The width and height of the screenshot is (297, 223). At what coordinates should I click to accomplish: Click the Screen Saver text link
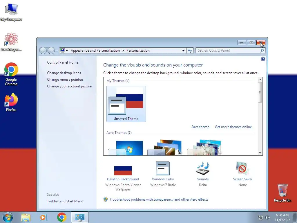pos(243,179)
